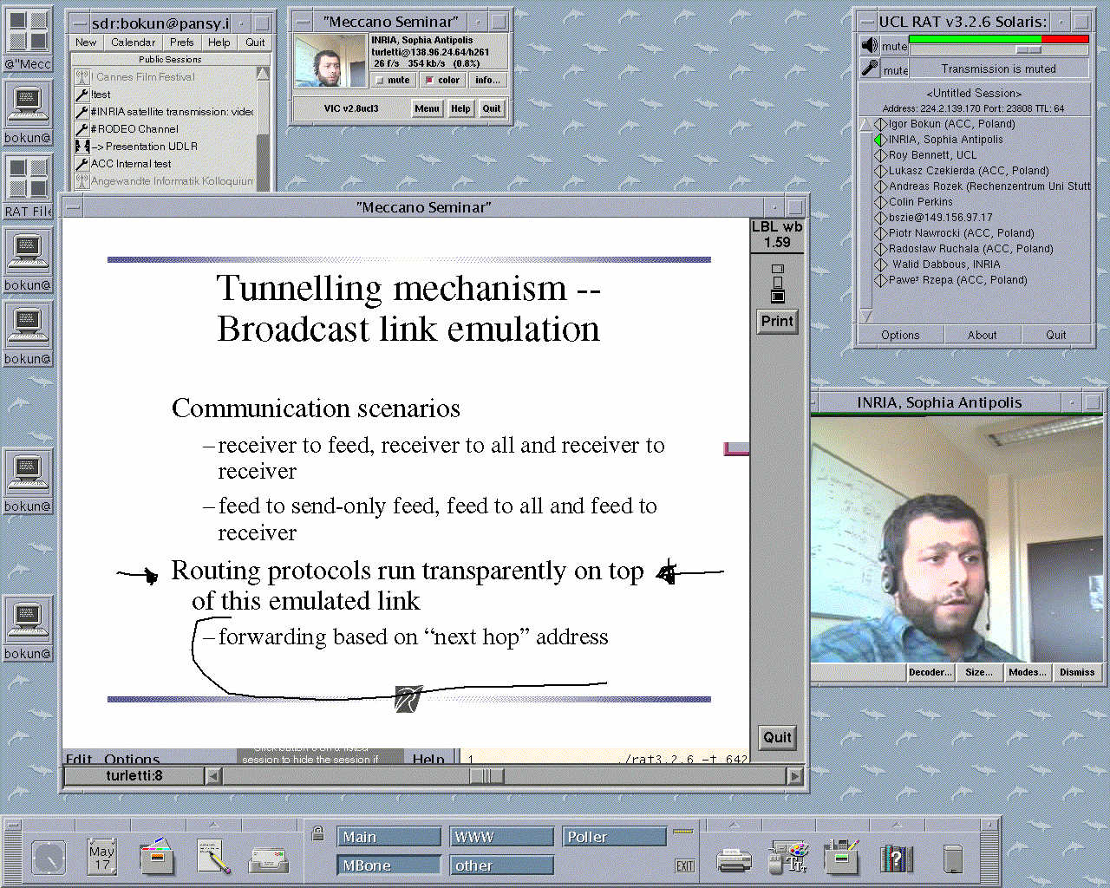Restore the minimized RAT File window icon
This screenshot has height=888, width=1110.
click(28, 186)
